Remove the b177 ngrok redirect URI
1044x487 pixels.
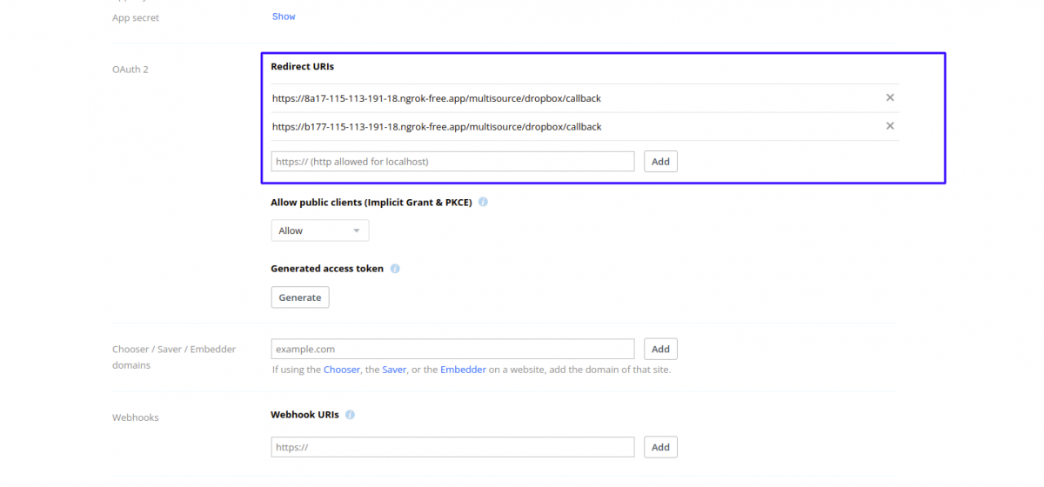click(890, 126)
